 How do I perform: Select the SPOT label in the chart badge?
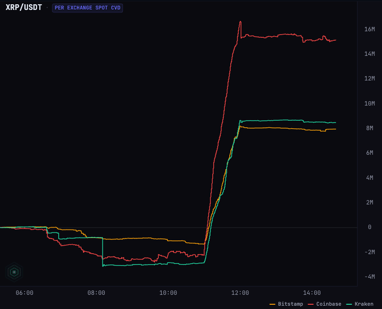pos(101,8)
